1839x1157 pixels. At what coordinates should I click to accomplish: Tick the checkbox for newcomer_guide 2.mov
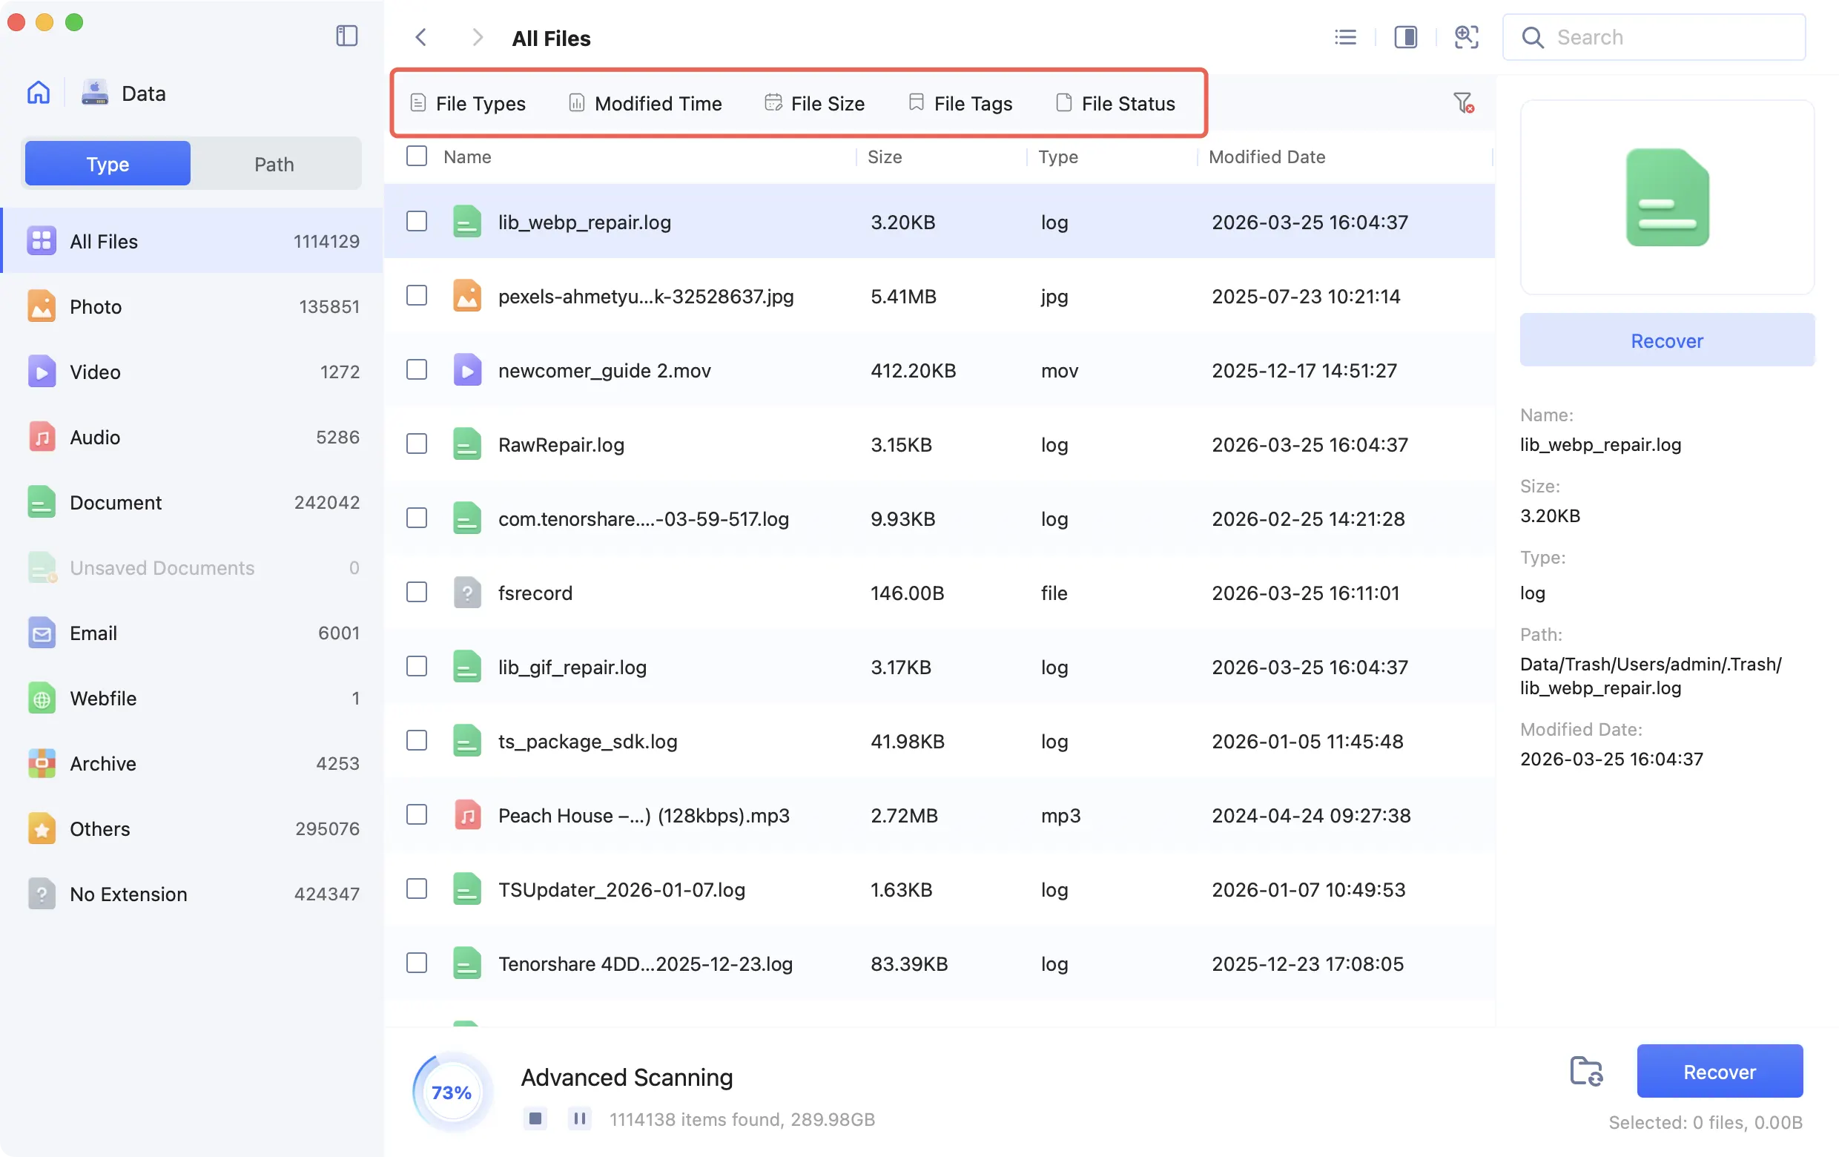(x=416, y=369)
